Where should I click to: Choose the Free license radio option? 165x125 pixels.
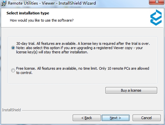point(13,70)
